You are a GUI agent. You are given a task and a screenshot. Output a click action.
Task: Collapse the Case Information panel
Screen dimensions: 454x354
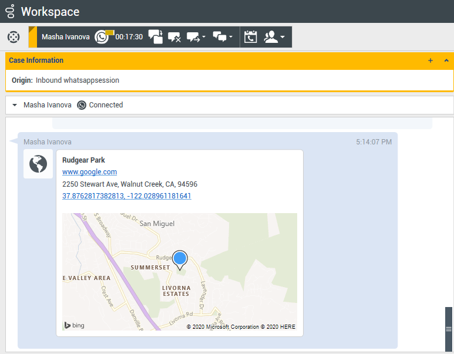[446, 60]
